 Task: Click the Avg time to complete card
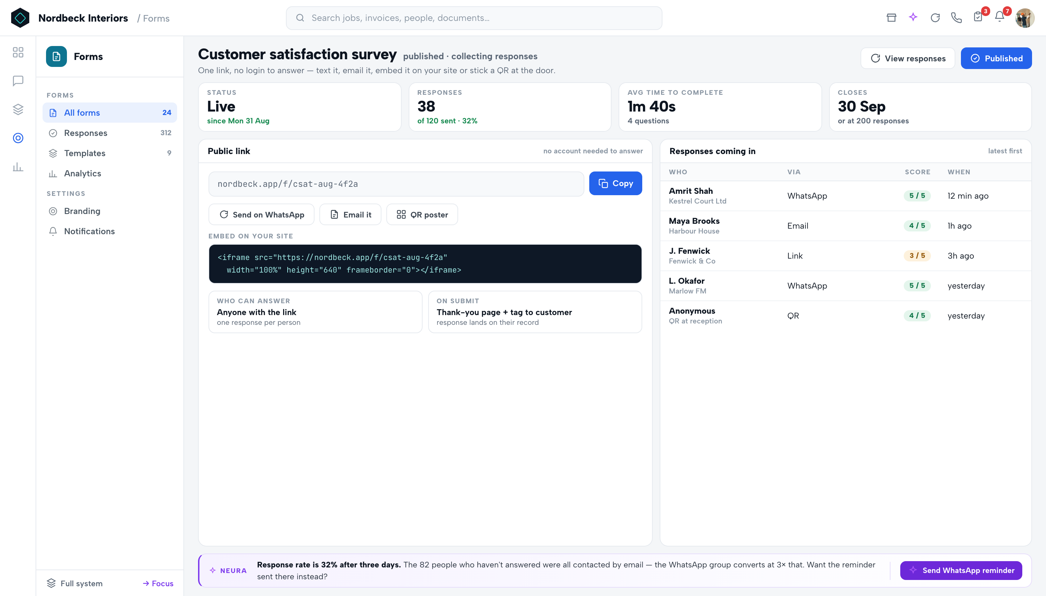coord(720,107)
